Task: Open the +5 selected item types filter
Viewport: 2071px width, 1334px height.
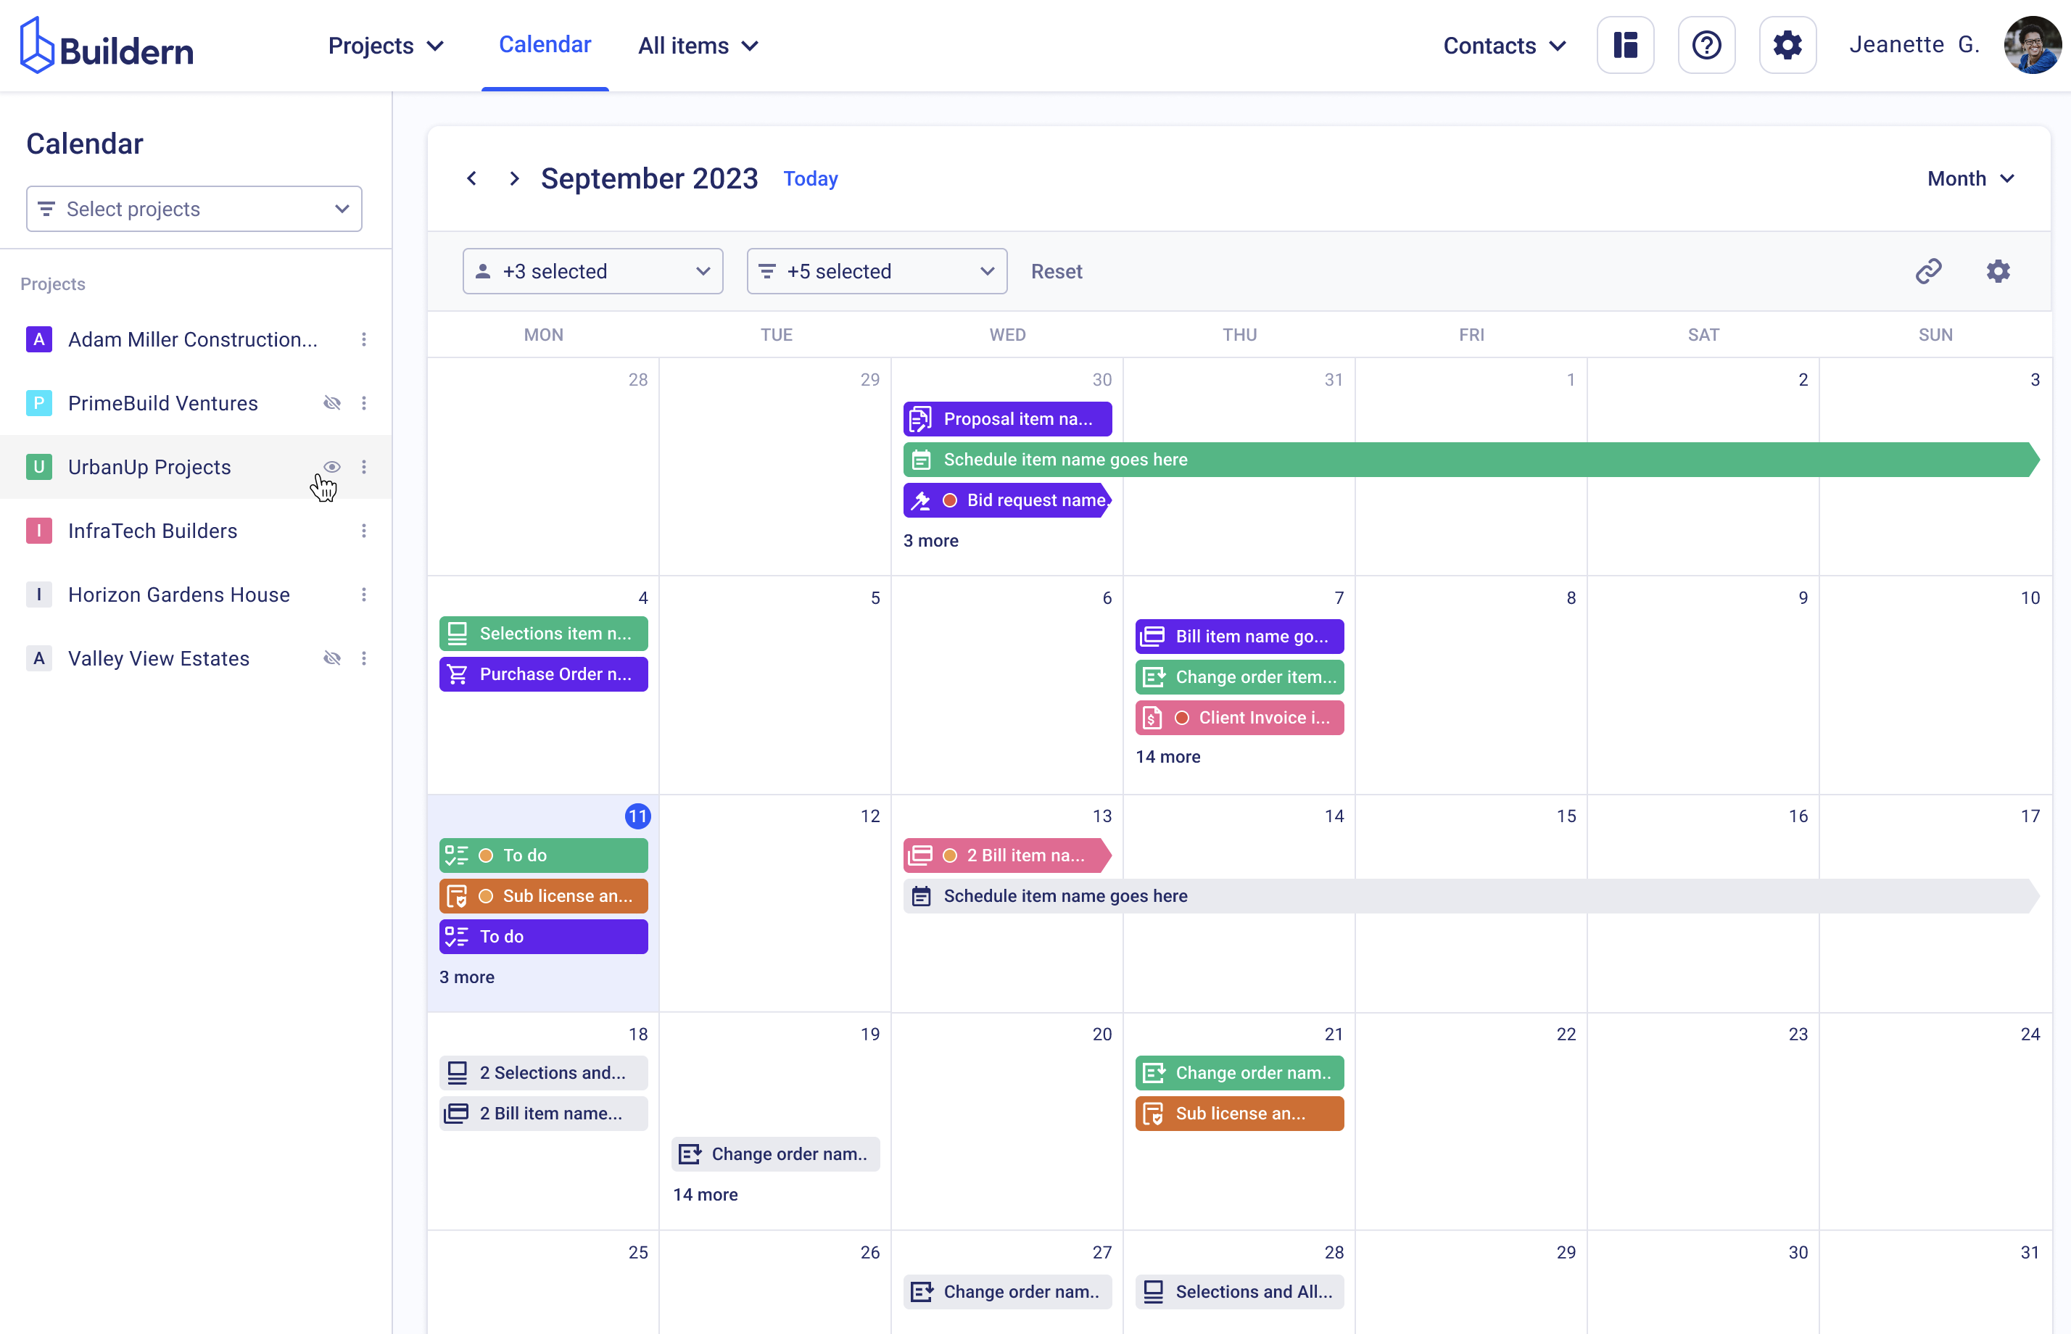Action: 877,271
